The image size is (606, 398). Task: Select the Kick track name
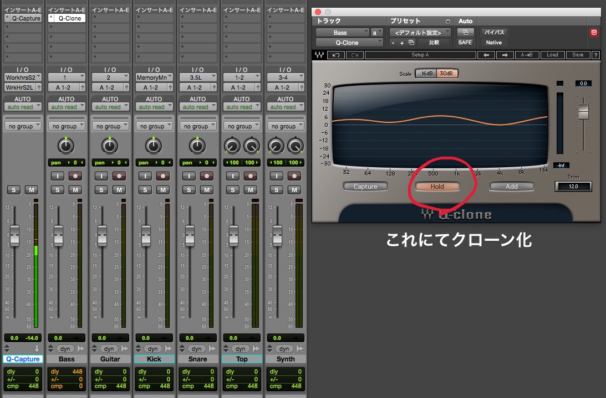click(x=154, y=359)
